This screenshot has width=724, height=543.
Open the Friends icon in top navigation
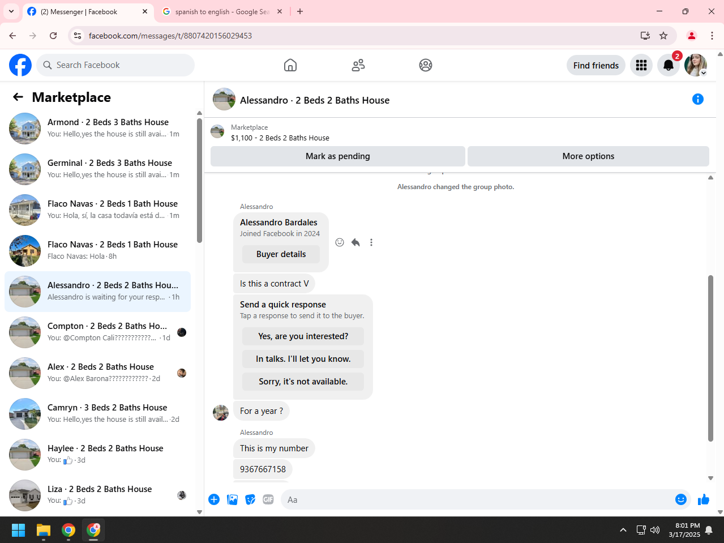pyautogui.click(x=358, y=65)
